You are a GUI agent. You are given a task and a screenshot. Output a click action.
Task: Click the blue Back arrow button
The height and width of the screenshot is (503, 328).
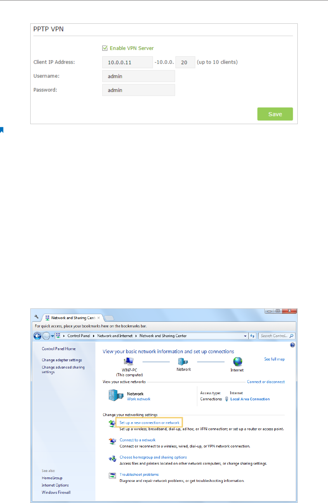pos(38,336)
